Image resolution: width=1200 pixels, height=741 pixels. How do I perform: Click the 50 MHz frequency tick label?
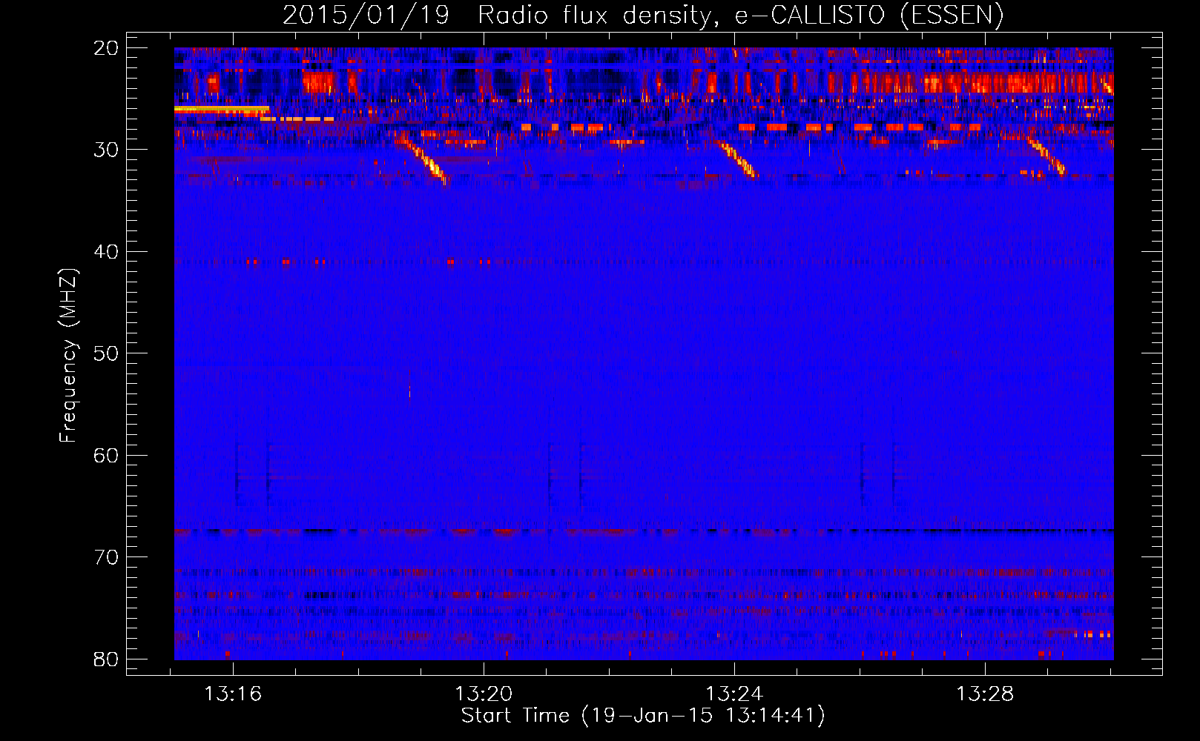pos(106,353)
